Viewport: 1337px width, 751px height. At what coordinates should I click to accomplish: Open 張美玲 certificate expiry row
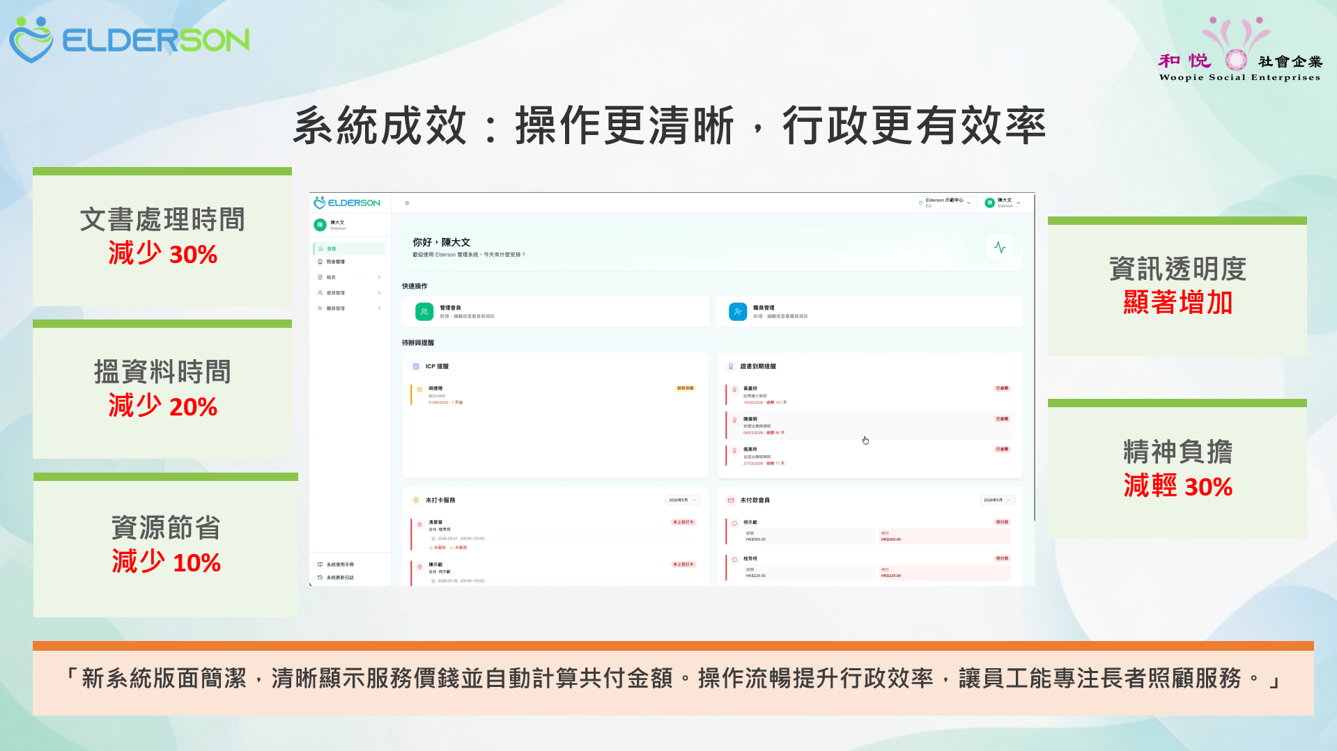[870, 456]
